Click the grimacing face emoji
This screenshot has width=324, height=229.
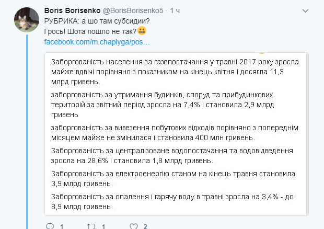(142, 31)
